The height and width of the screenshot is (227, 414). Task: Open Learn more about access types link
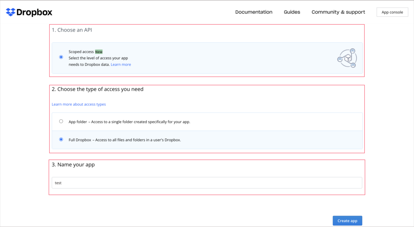79,104
